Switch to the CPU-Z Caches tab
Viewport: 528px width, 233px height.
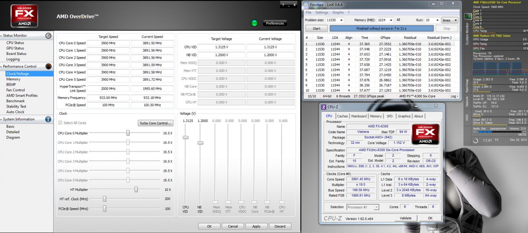342,116
